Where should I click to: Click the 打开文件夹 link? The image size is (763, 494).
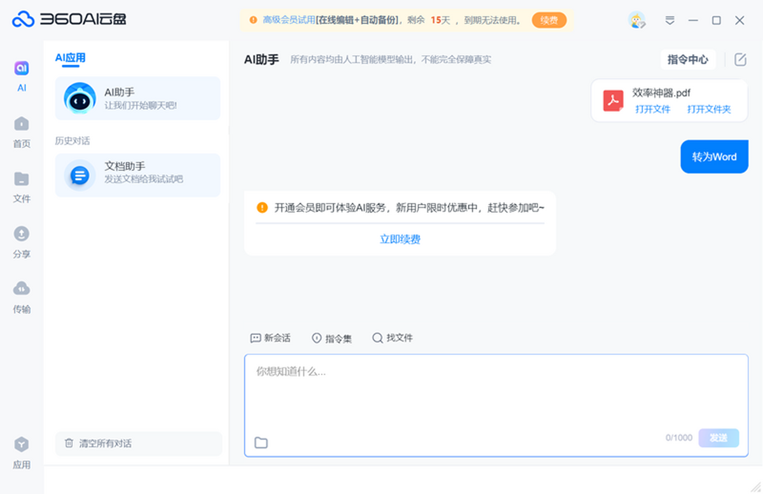pyautogui.click(x=708, y=109)
